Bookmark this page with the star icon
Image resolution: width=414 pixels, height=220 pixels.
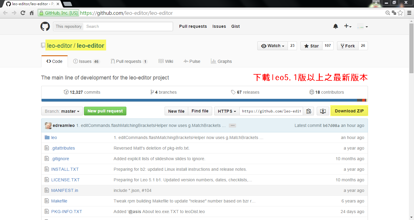[x=400, y=13]
